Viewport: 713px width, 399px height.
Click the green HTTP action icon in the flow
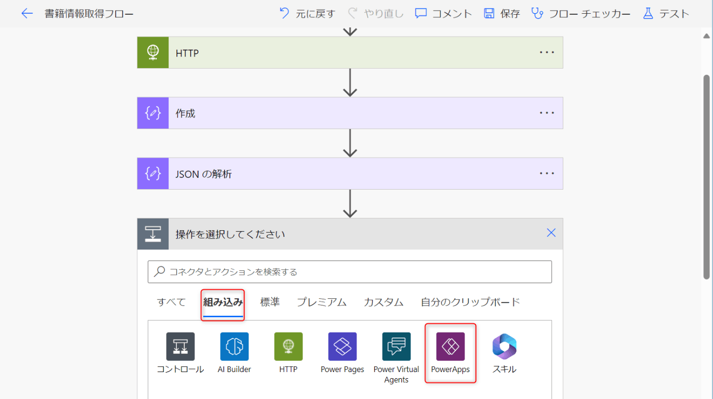pos(153,52)
